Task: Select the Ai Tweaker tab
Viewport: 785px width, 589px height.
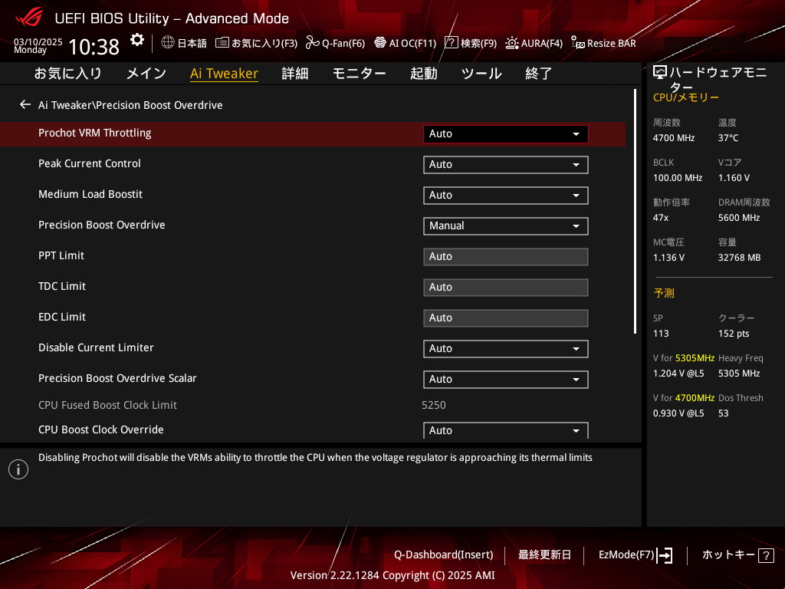Action: (224, 74)
